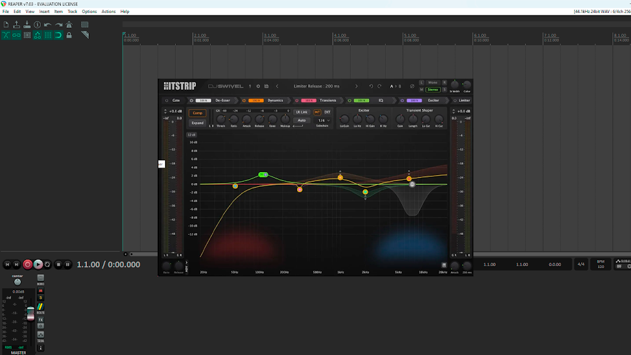Enable Auto makeup button
631x355 pixels.
301,120
